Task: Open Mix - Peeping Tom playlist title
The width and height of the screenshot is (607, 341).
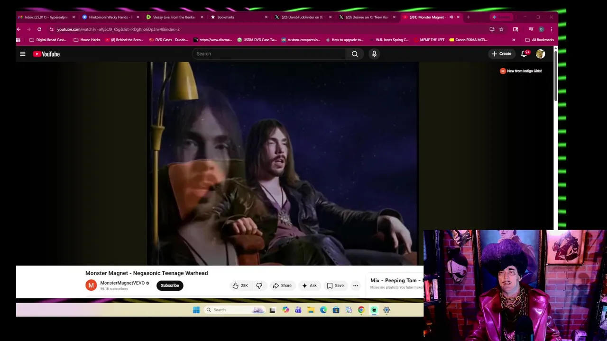Action: click(396, 281)
